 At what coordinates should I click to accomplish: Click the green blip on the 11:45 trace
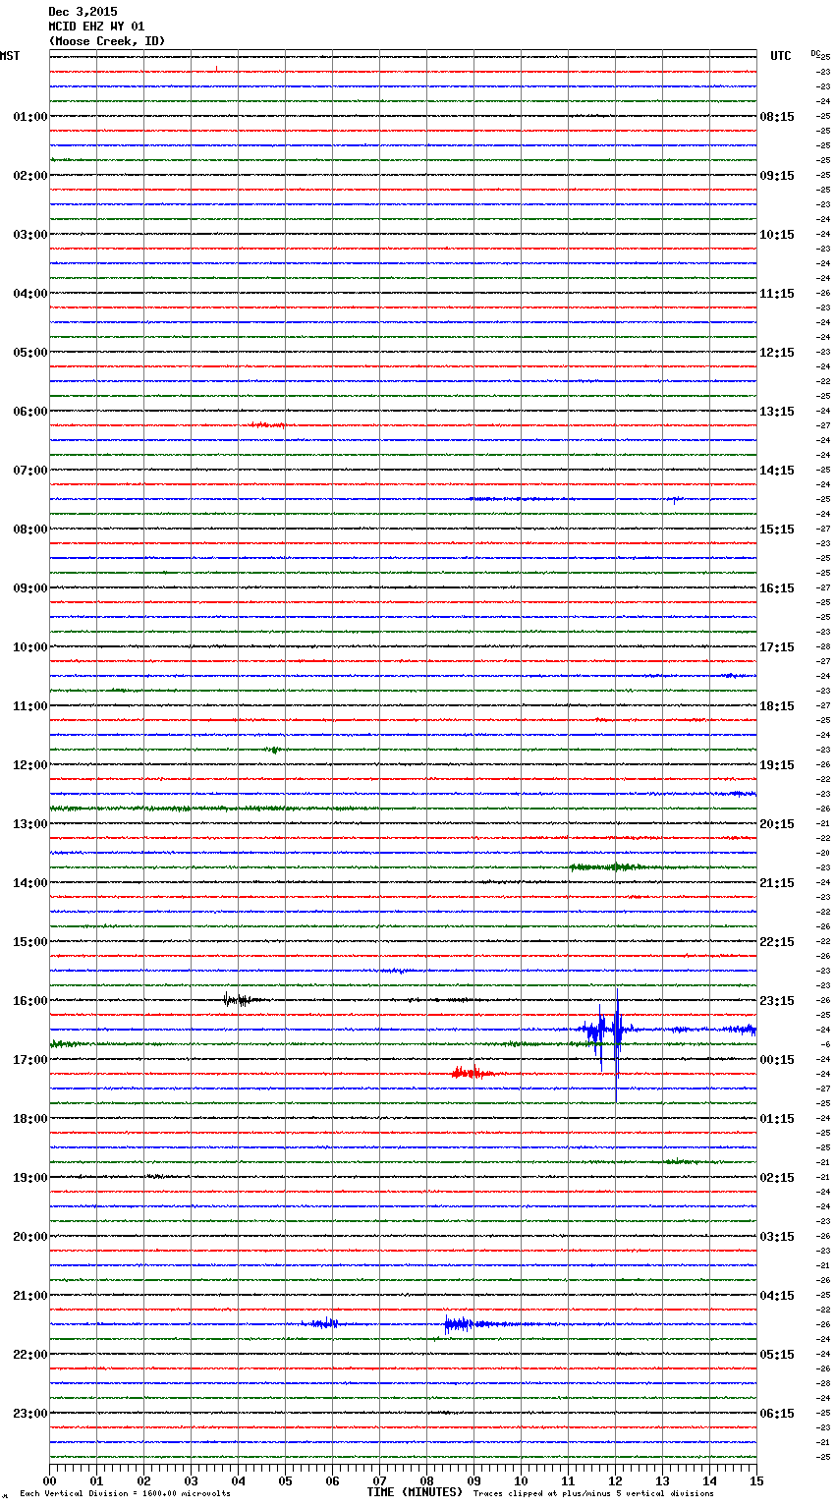click(x=274, y=750)
